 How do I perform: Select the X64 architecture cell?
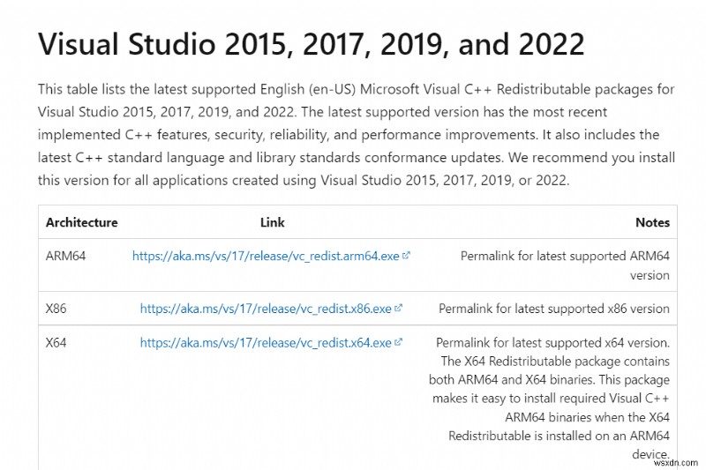(56, 343)
